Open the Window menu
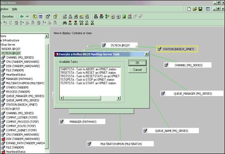This screenshot has width=225, height=154. [x=4, y=9]
